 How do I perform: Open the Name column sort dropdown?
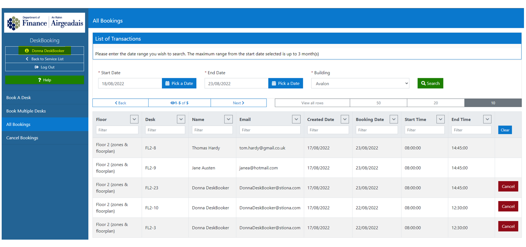(x=229, y=119)
